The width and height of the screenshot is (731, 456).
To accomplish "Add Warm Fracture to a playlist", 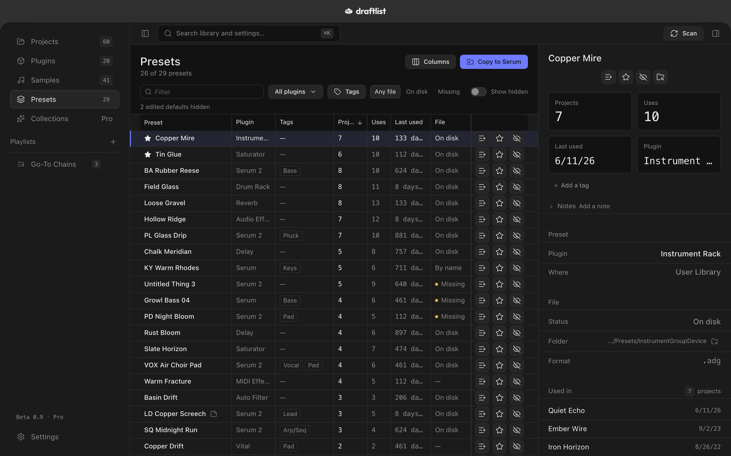I will [482, 382].
